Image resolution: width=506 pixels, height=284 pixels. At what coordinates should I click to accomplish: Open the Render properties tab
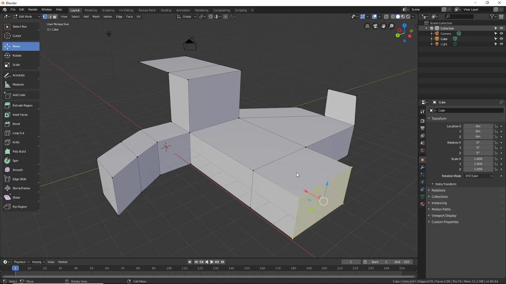pos(422,121)
